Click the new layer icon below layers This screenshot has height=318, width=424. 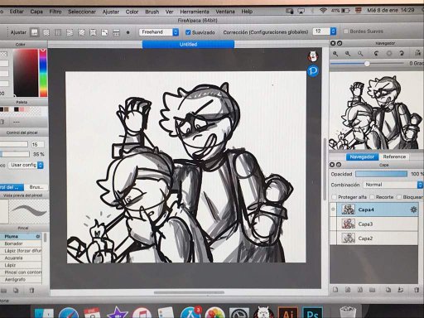pyautogui.click(x=335, y=290)
